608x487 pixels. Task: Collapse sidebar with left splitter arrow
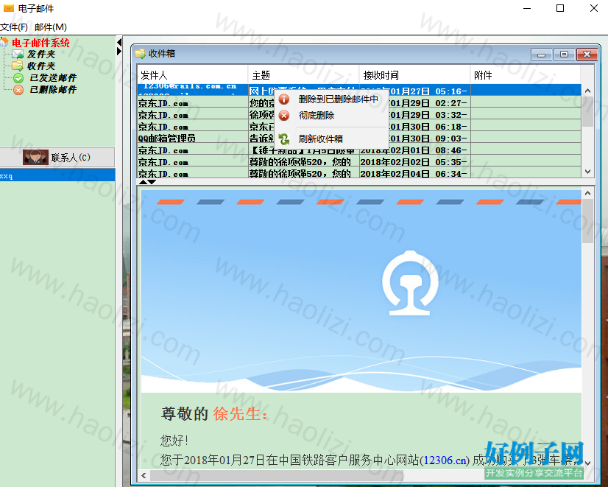pyautogui.click(x=119, y=42)
